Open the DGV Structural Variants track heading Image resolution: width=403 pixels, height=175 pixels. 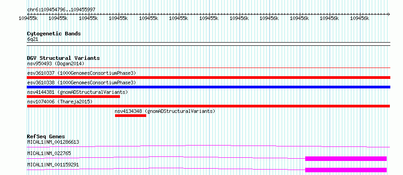coord(63,58)
